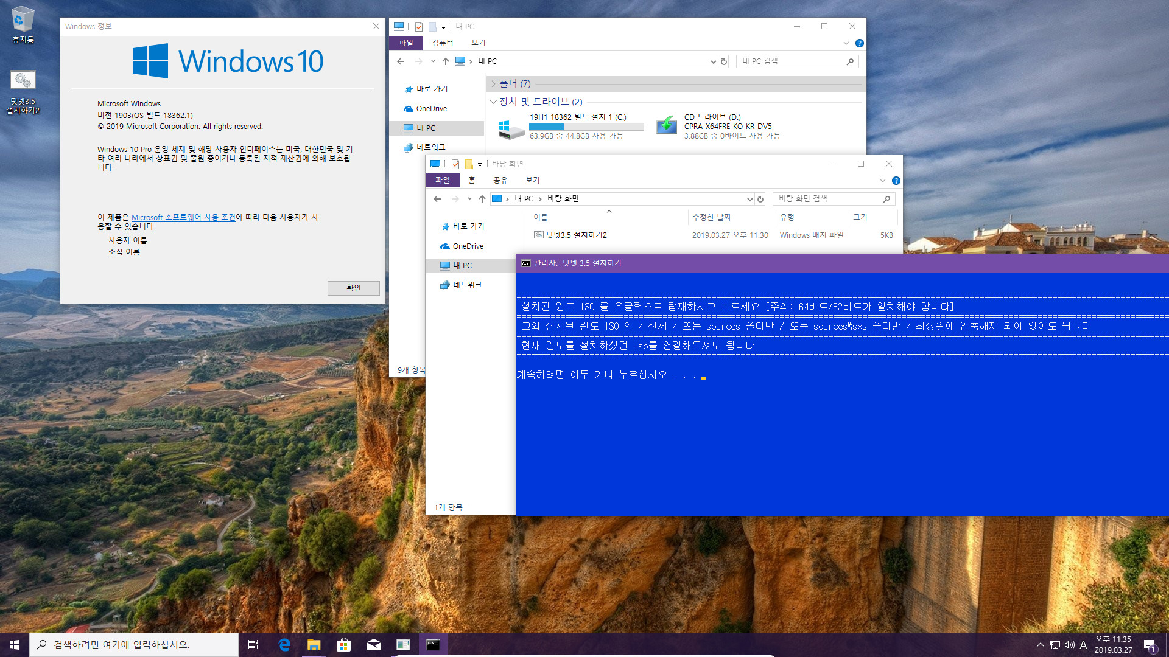
Task: Open 홈 tab in 바탕 화면 window
Action: [x=471, y=180]
